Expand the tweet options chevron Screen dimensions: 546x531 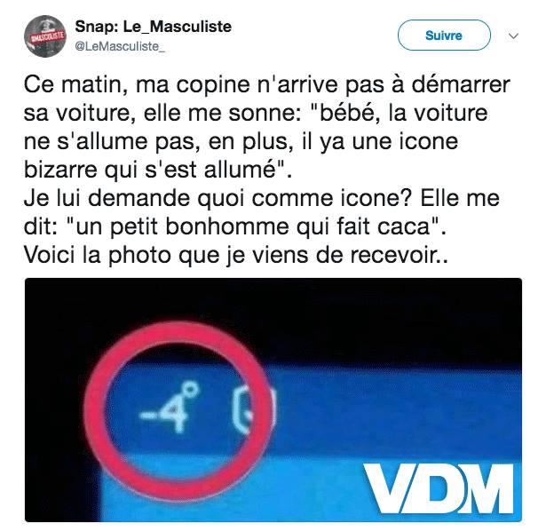(x=514, y=36)
